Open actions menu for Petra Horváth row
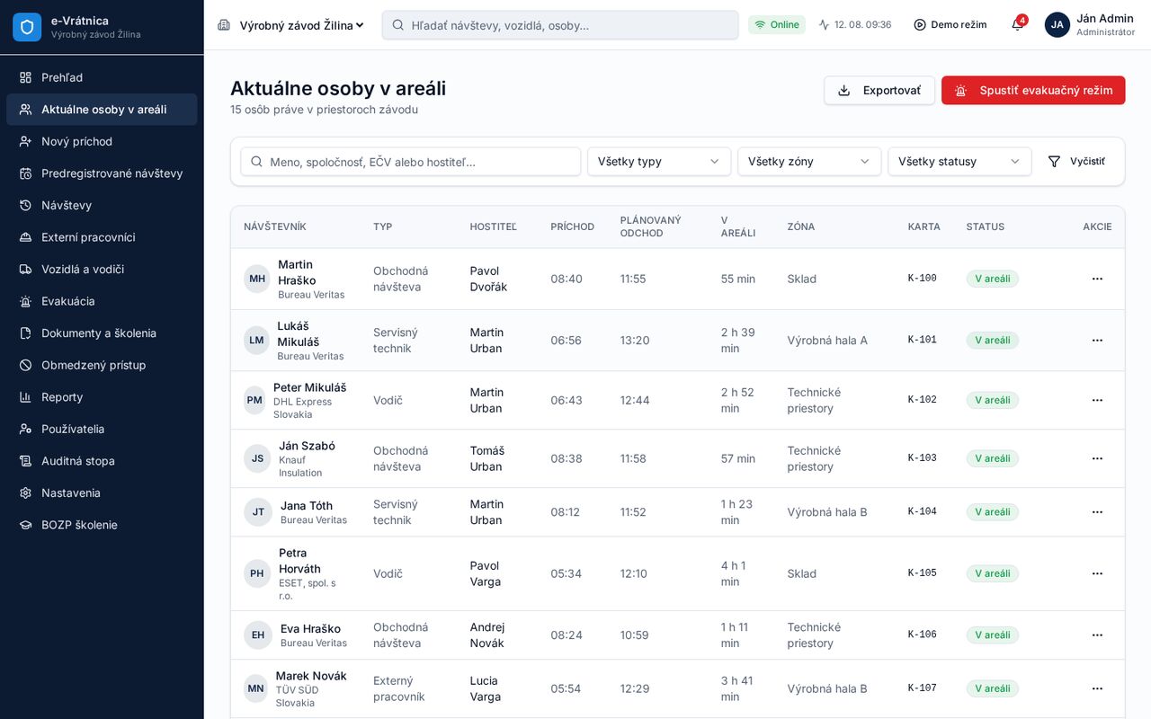The image size is (1151, 719). [x=1097, y=573]
